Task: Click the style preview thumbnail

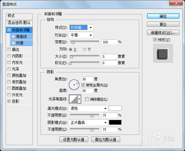Action: (163, 54)
